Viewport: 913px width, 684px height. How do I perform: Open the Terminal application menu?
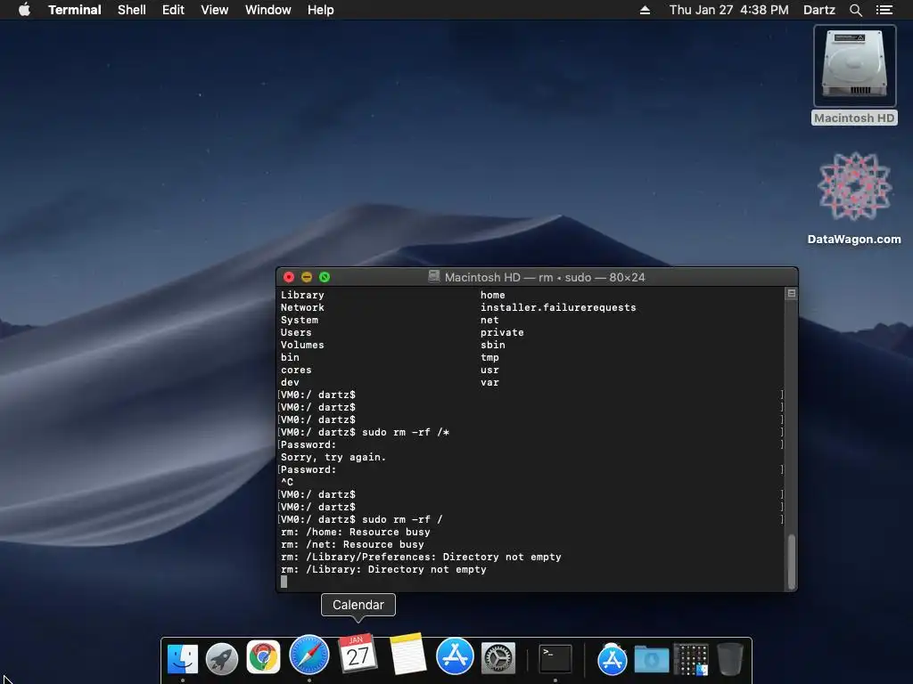tap(75, 10)
